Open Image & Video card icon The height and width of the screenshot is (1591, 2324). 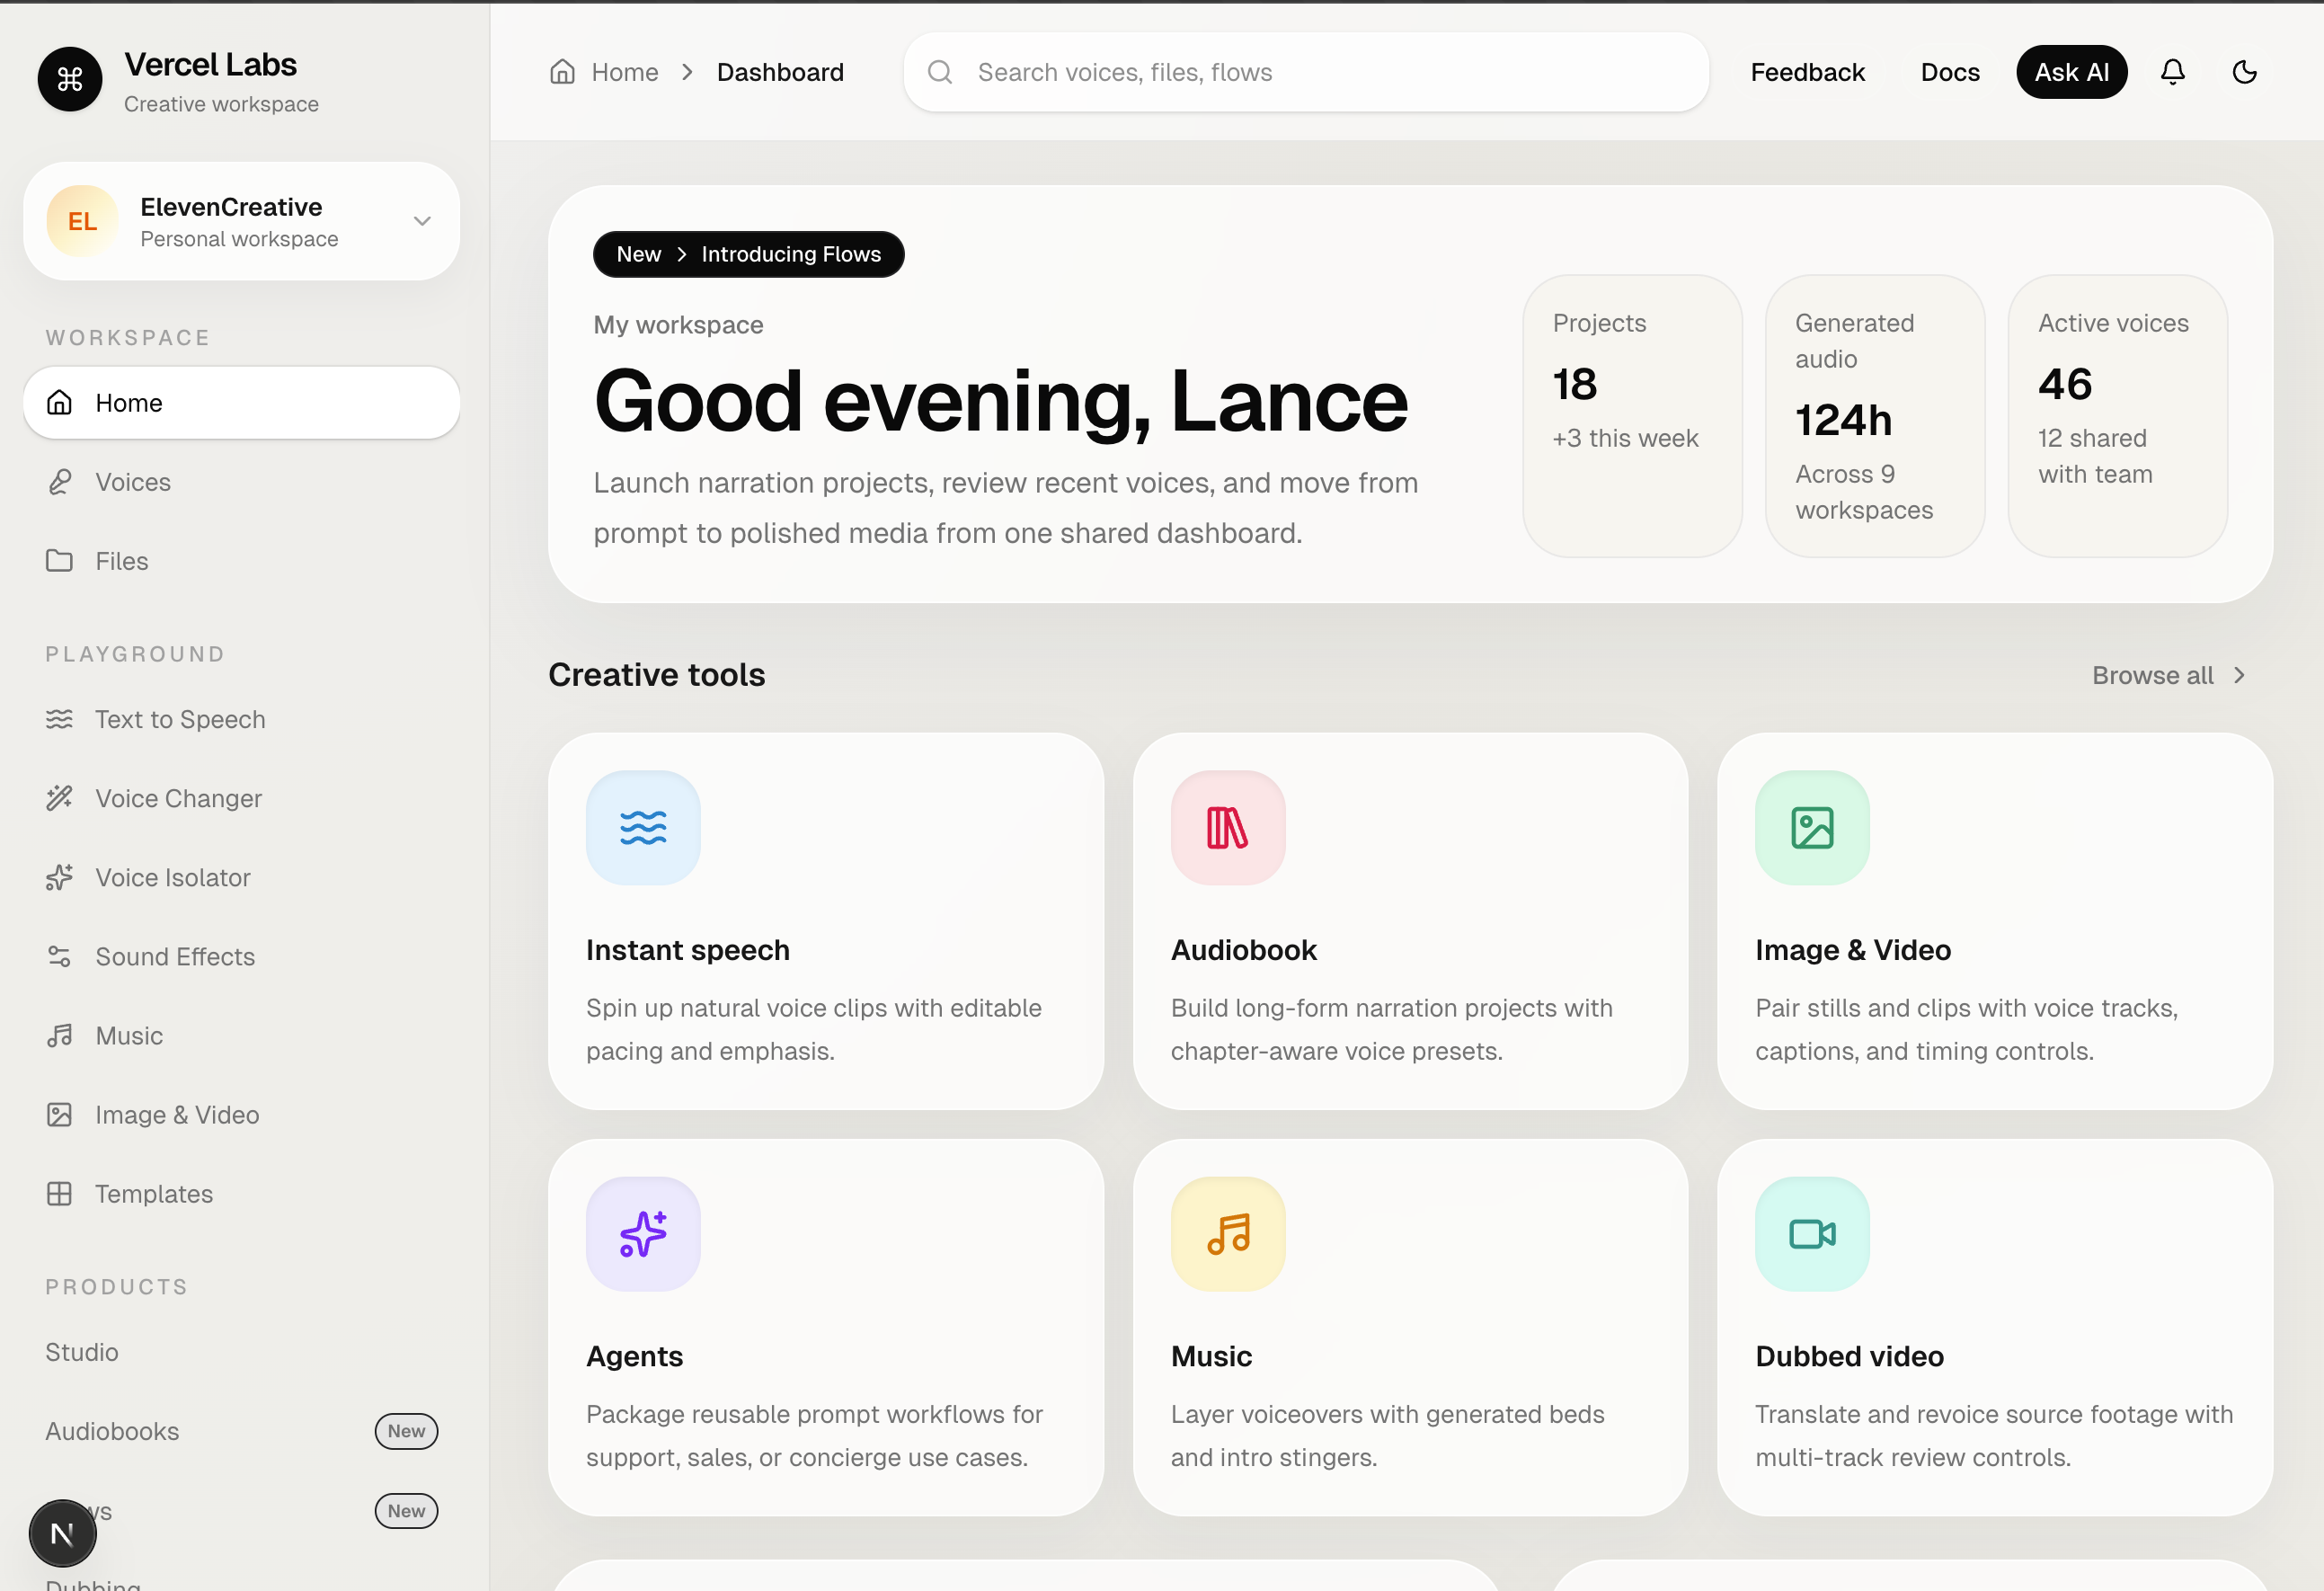[1811, 828]
